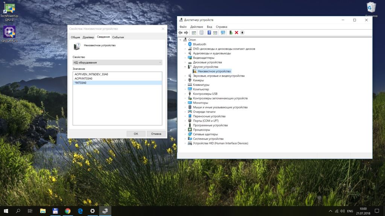Click the network Wi-Fi tray icon

336,211
